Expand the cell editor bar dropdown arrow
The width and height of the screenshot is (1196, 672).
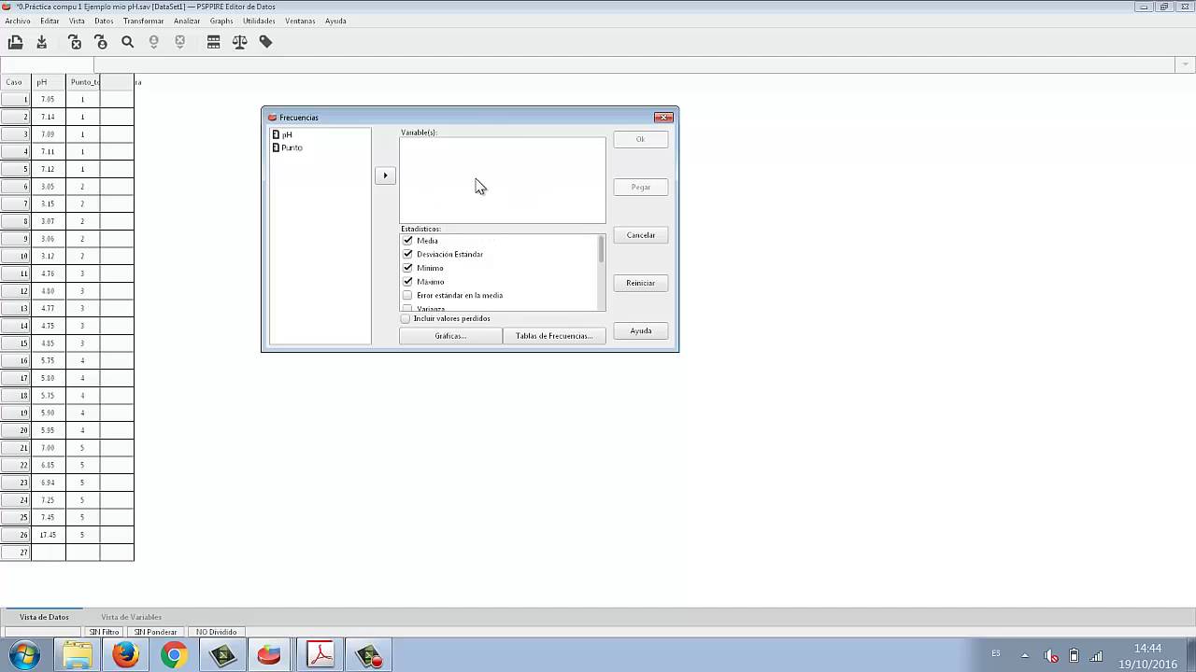(x=1186, y=64)
